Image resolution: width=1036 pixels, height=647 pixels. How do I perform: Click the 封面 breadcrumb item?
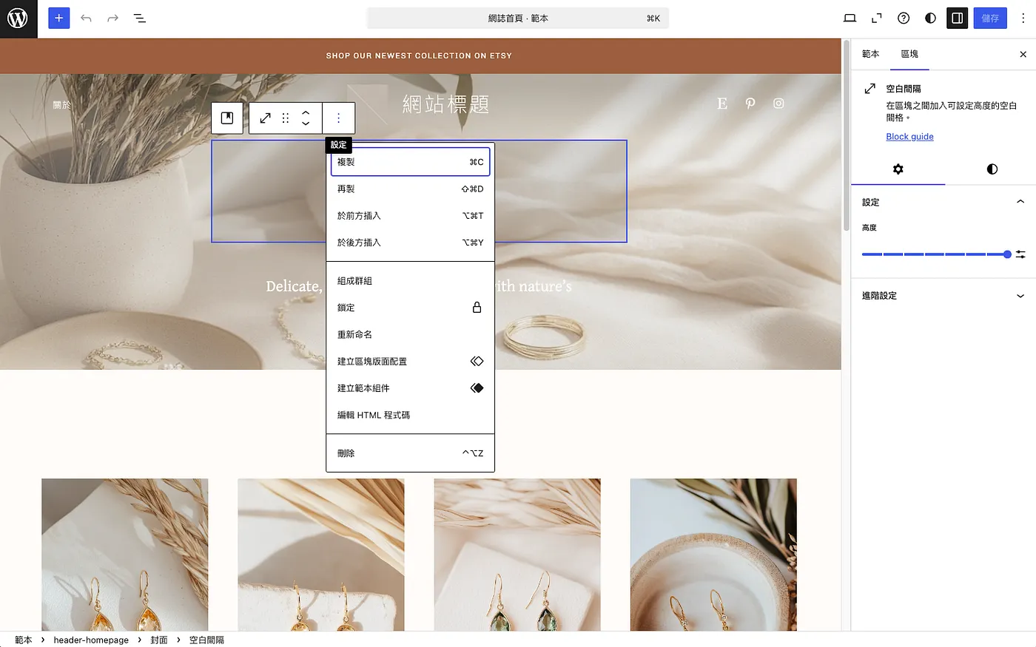click(x=159, y=640)
